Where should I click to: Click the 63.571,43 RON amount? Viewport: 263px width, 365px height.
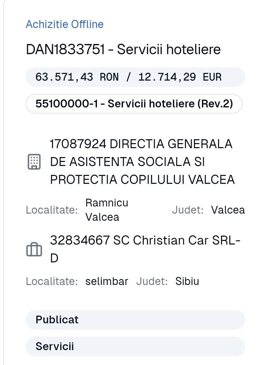(x=77, y=77)
